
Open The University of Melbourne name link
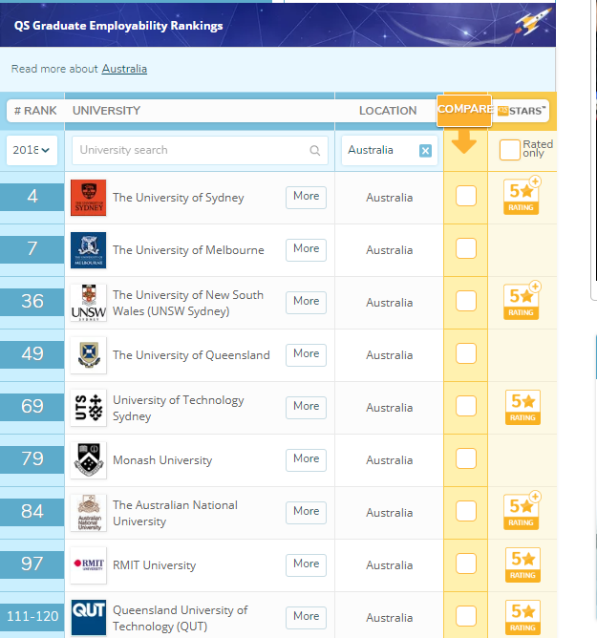coord(188,250)
